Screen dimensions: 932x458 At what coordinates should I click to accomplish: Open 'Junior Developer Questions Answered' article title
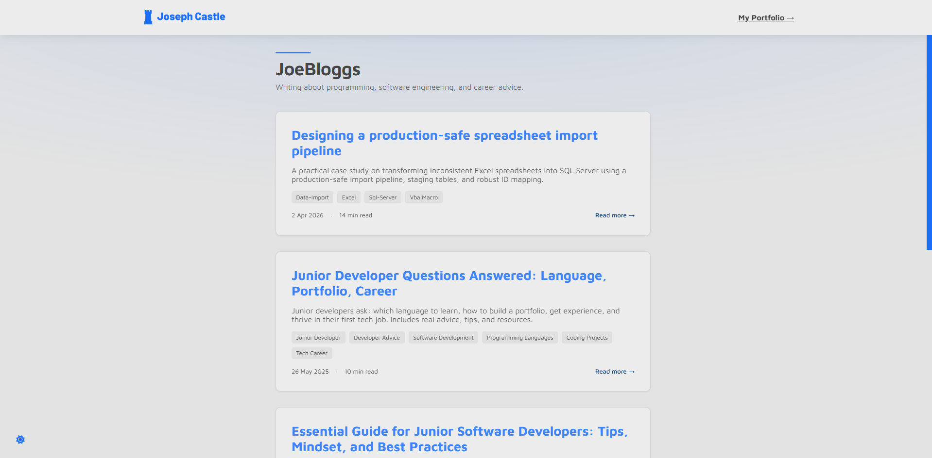point(449,283)
